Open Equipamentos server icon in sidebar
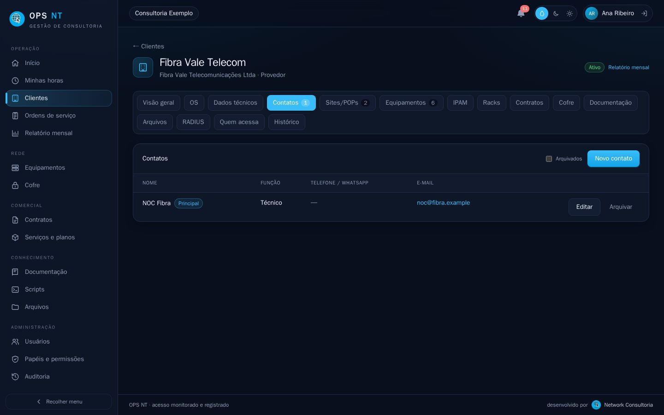Image resolution: width=664 pixels, height=415 pixels. coord(15,168)
